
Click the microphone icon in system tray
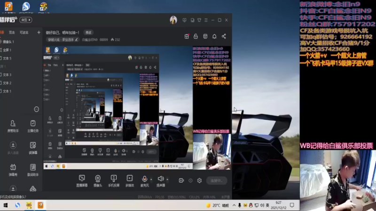239,205
